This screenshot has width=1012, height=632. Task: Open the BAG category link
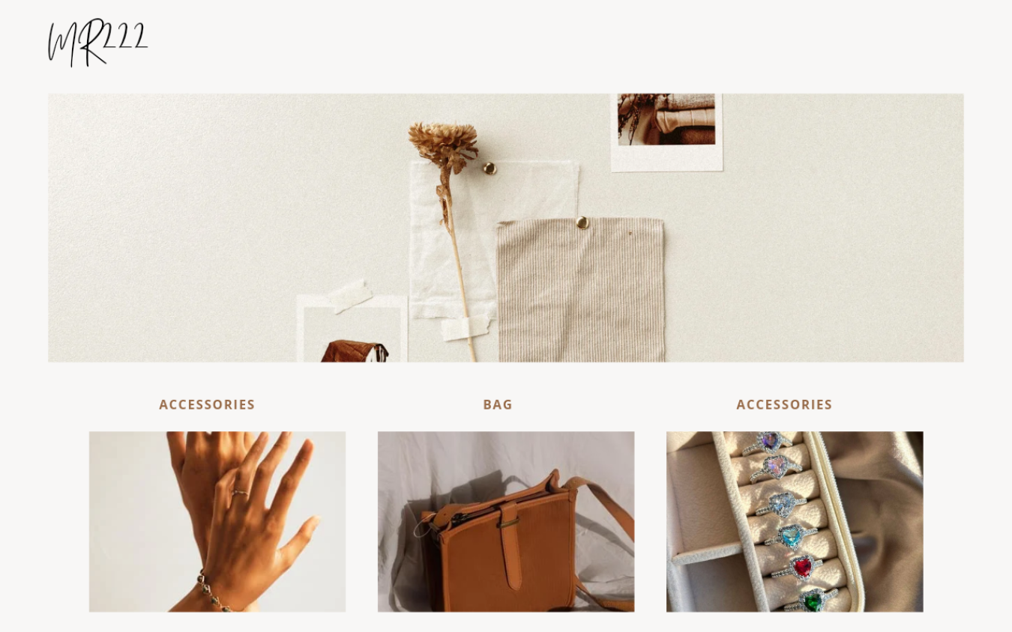point(498,404)
